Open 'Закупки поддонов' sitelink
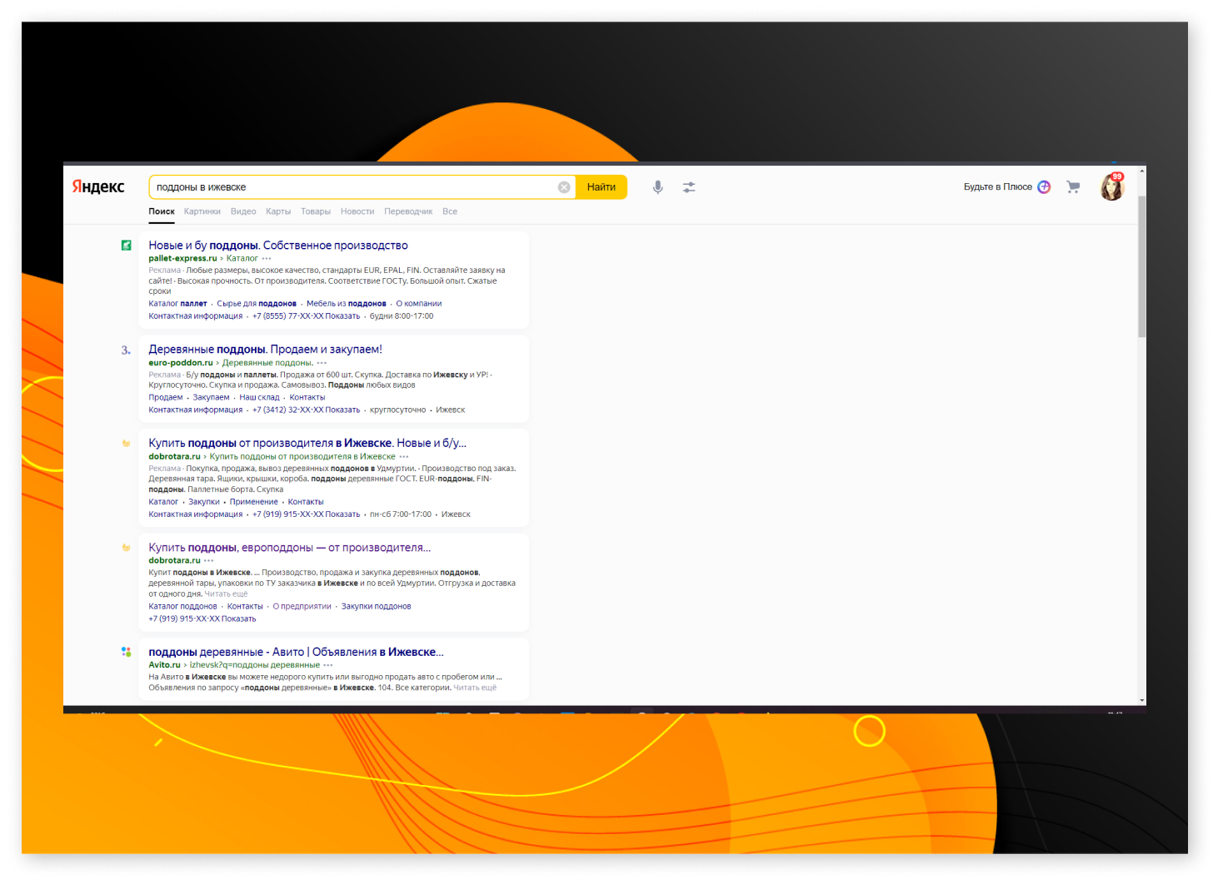 (377, 607)
